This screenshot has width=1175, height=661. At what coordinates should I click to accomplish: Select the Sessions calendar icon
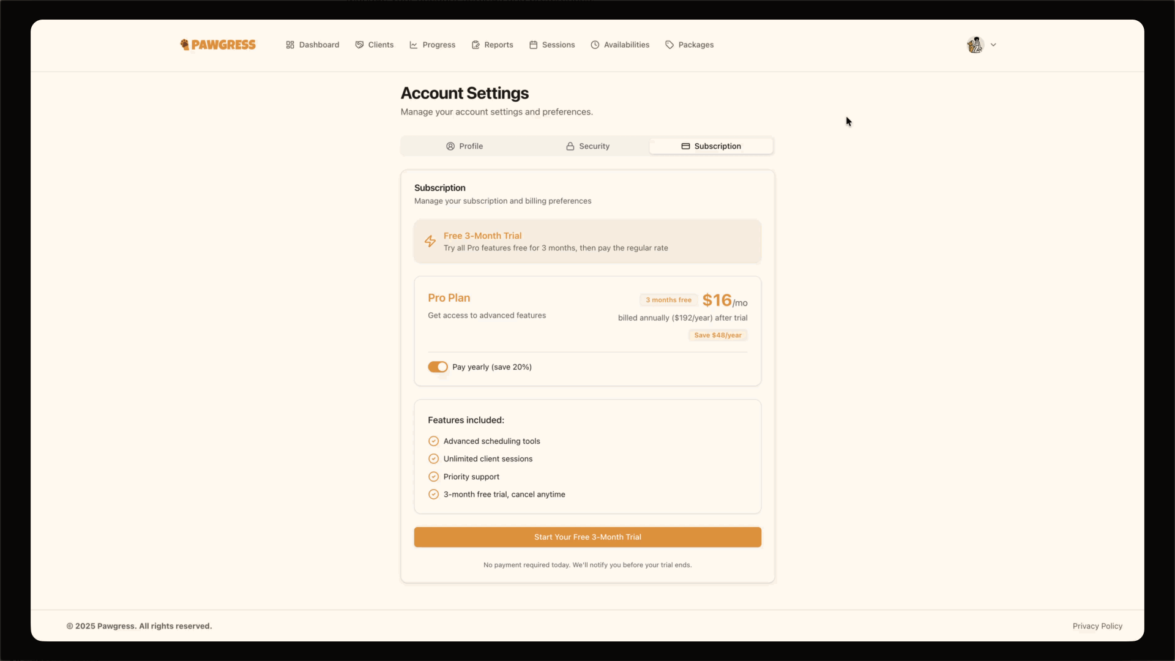533,44
